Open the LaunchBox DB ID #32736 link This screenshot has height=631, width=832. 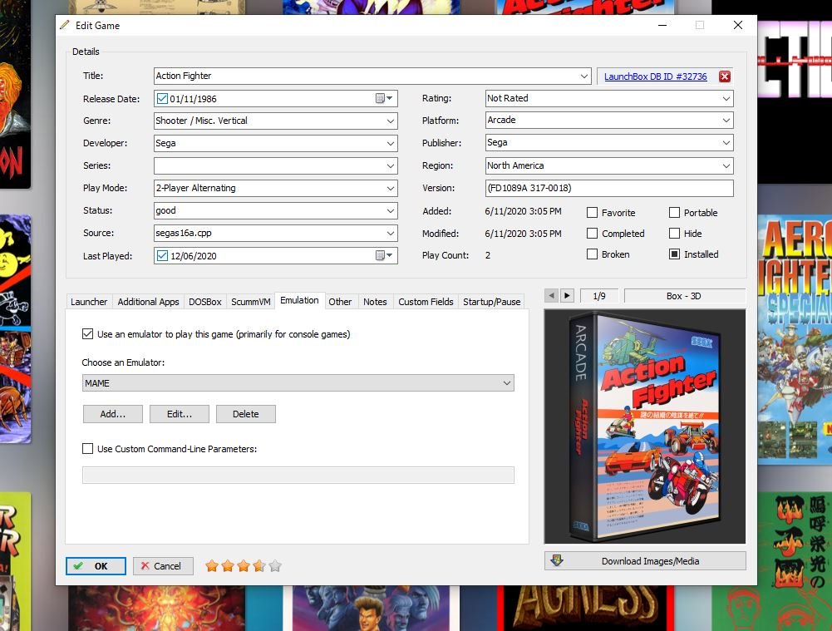[x=655, y=76]
